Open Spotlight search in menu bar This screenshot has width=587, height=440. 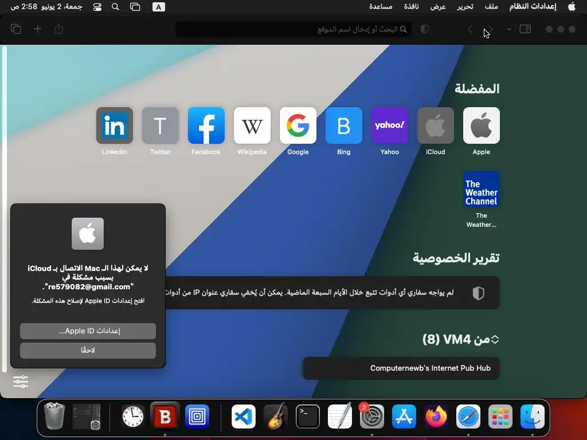tap(115, 7)
